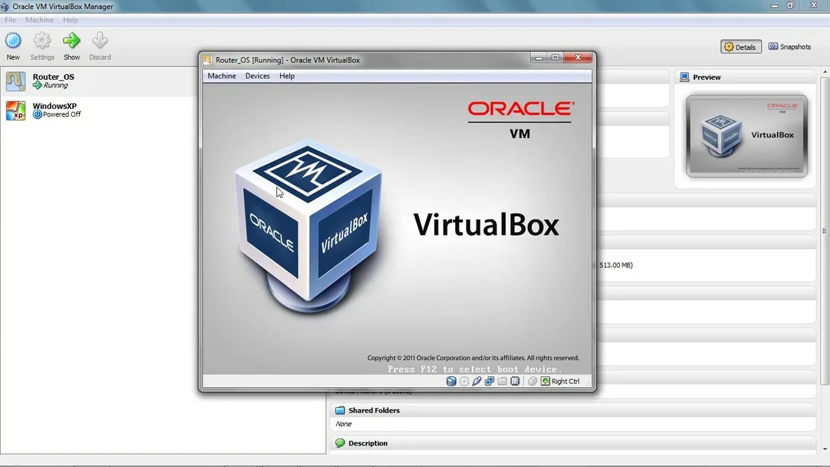Click the 'Running' status under Router_OS
The image size is (830, 467).
(x=56, y=85)
